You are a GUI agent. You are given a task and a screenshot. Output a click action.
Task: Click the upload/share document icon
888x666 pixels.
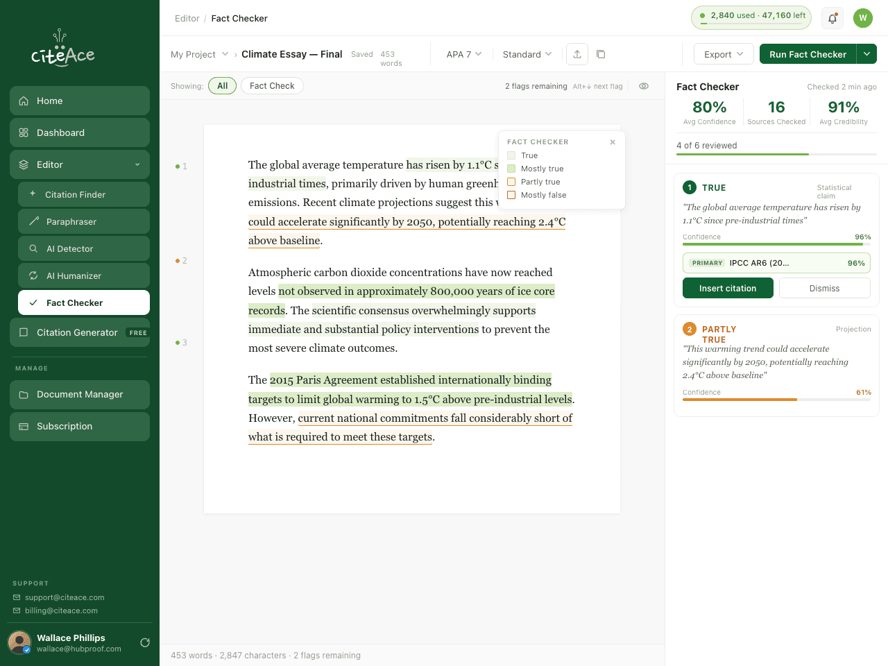point(577,54)
